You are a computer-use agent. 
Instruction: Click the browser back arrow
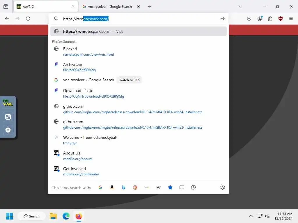pyautogui.click(x=7, y=19)
